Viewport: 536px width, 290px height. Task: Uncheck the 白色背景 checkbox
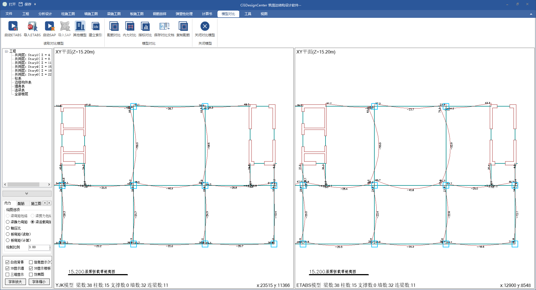coord(8,262)
